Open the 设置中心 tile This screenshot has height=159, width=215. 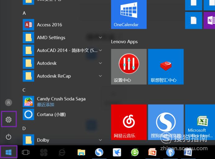(x=129, y=67)
